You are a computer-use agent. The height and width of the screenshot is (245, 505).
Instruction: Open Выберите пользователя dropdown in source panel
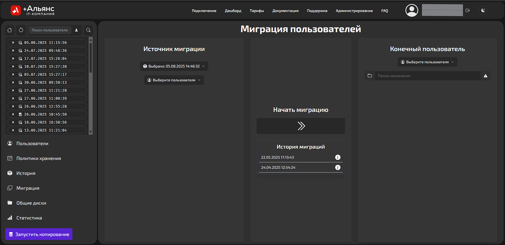coord(174,80)
